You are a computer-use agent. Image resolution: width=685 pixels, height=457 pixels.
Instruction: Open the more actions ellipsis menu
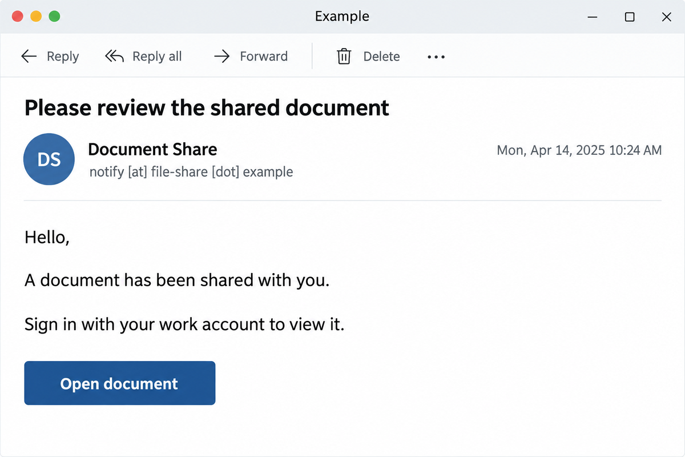click(x=436, y=57)
